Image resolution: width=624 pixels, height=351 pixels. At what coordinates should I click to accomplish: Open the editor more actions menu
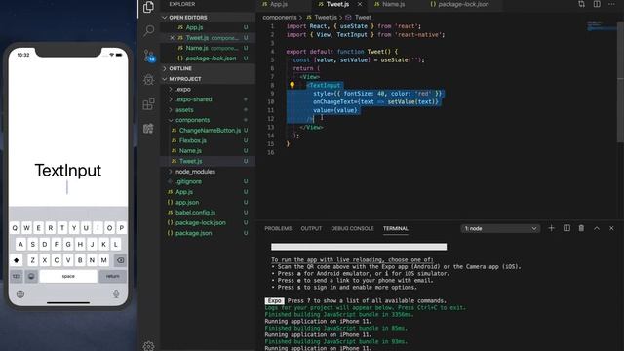(x=611, y=4)
